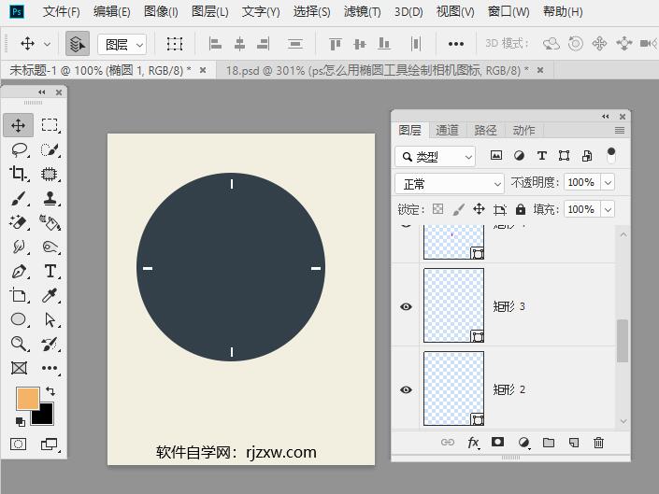The width and height of the screenshot is (659, 494).
Task: Swap foreground and background colors
Action: coord(50,391)
